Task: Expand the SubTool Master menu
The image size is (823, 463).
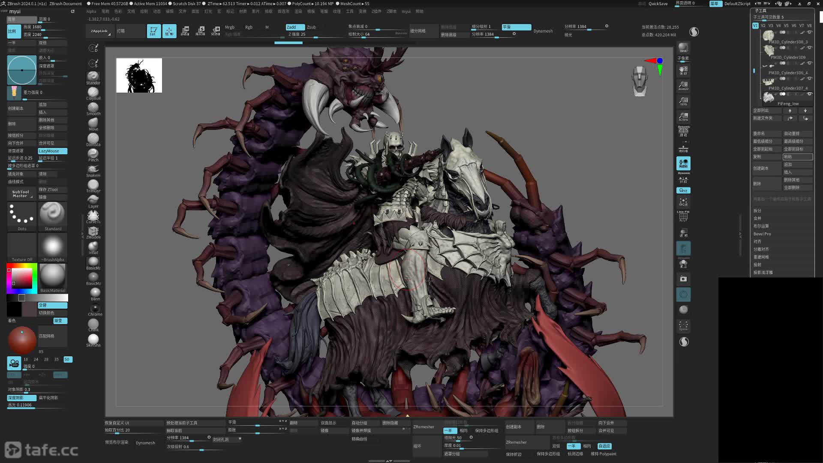Action: (21, 194)
